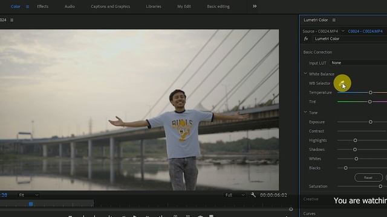Viewport: 387px width, 217px height.
Task: Click the Blacks slider handle
Action: pyautogui.click(x=345, y=168)
